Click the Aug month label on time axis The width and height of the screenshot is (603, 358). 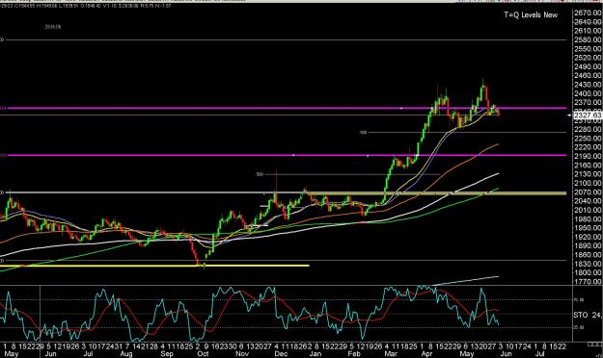tap(126, 354)
